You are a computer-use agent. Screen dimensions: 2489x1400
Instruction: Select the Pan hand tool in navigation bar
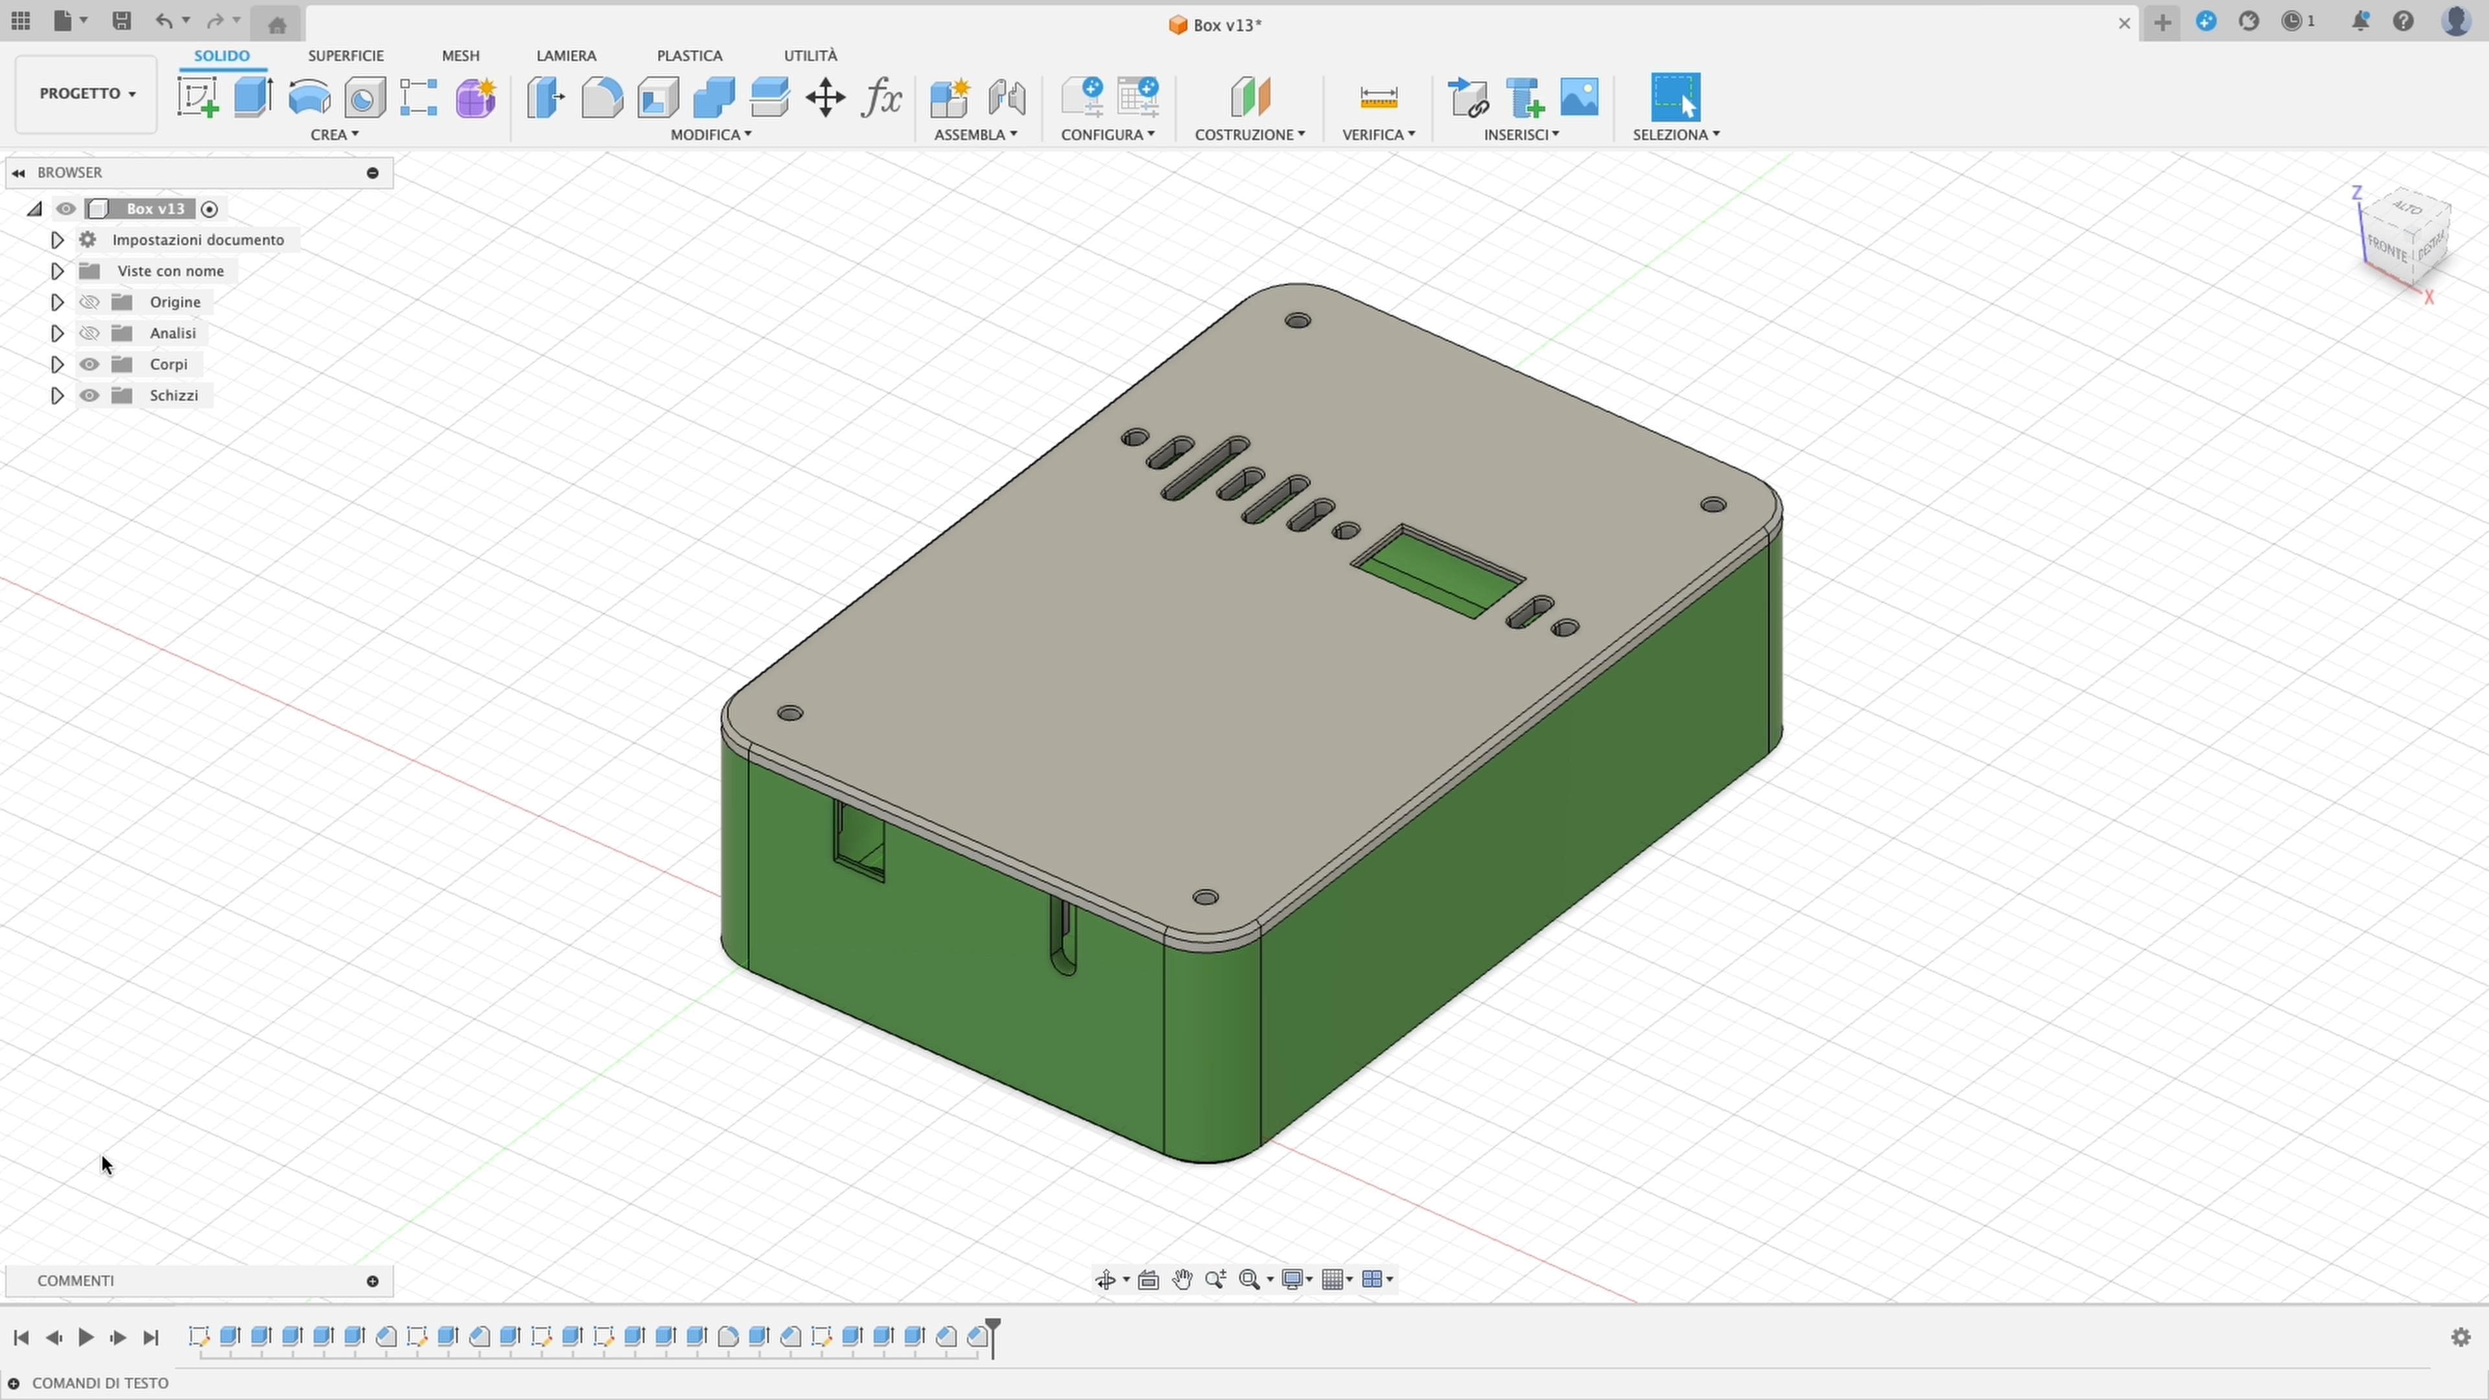click(x=1183, y=1279)
